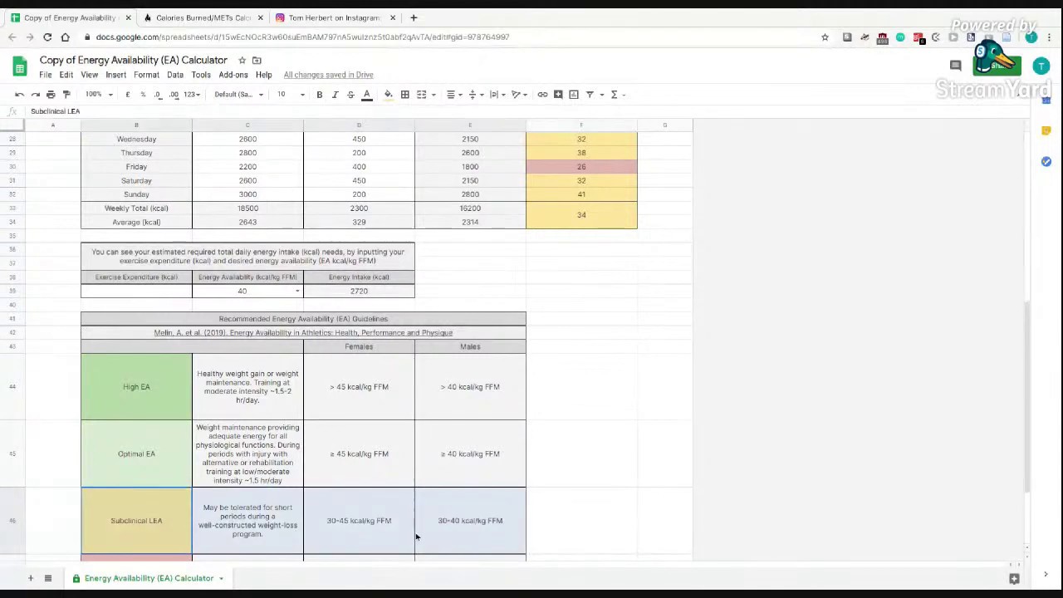
Task: Open the fill color picker
Action: [x=388, y=95]
